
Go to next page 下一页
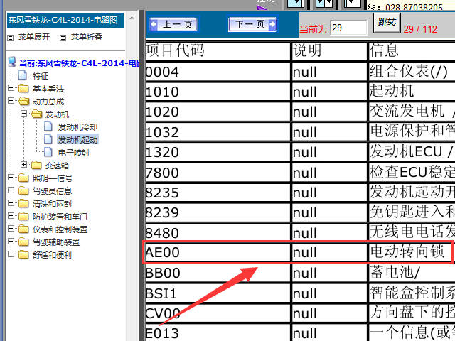[x=252, y=24]
